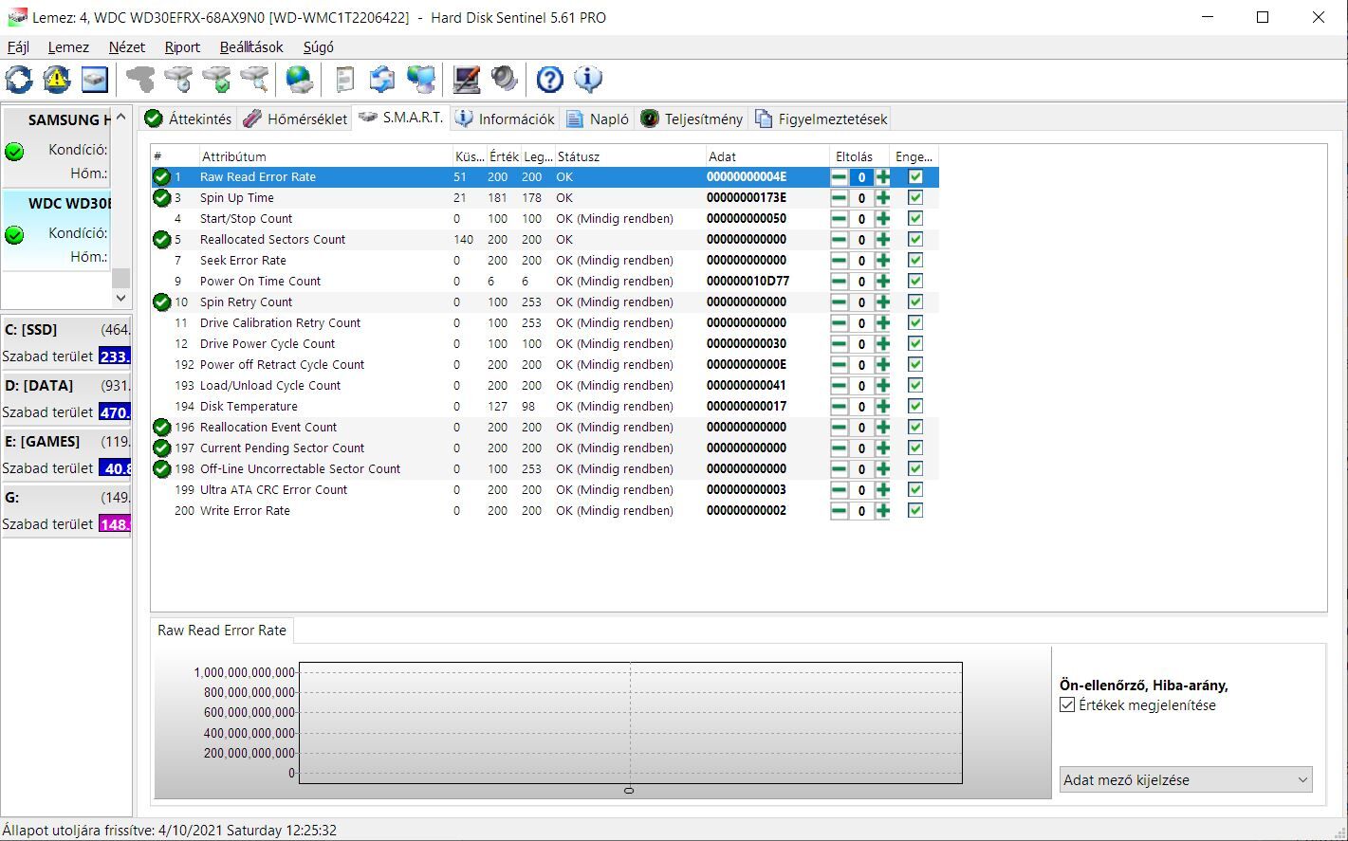This screenshot has width=1348, height=841.
Task: Open the Figyelmeztetések tab
Action: [822, 119]
